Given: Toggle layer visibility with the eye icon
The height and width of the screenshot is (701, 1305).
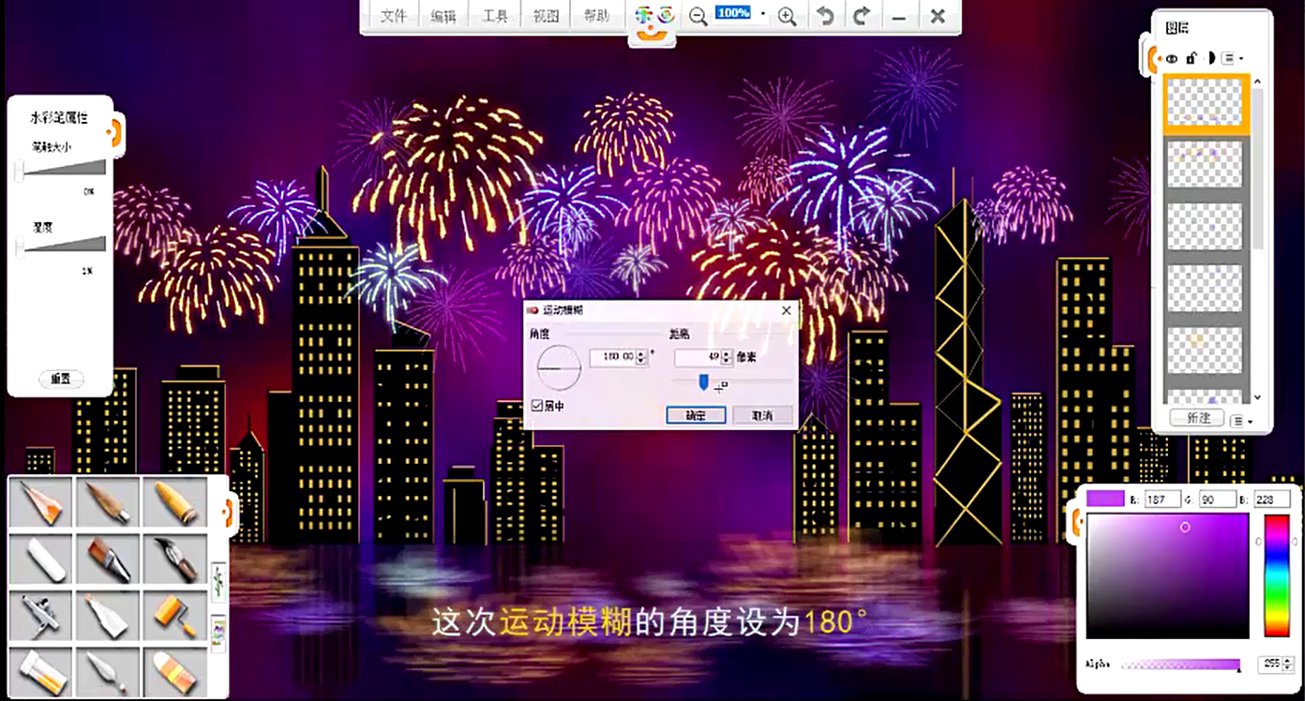Looking at the screenshot, I should pyautogui.click(x=1172, y=58).
